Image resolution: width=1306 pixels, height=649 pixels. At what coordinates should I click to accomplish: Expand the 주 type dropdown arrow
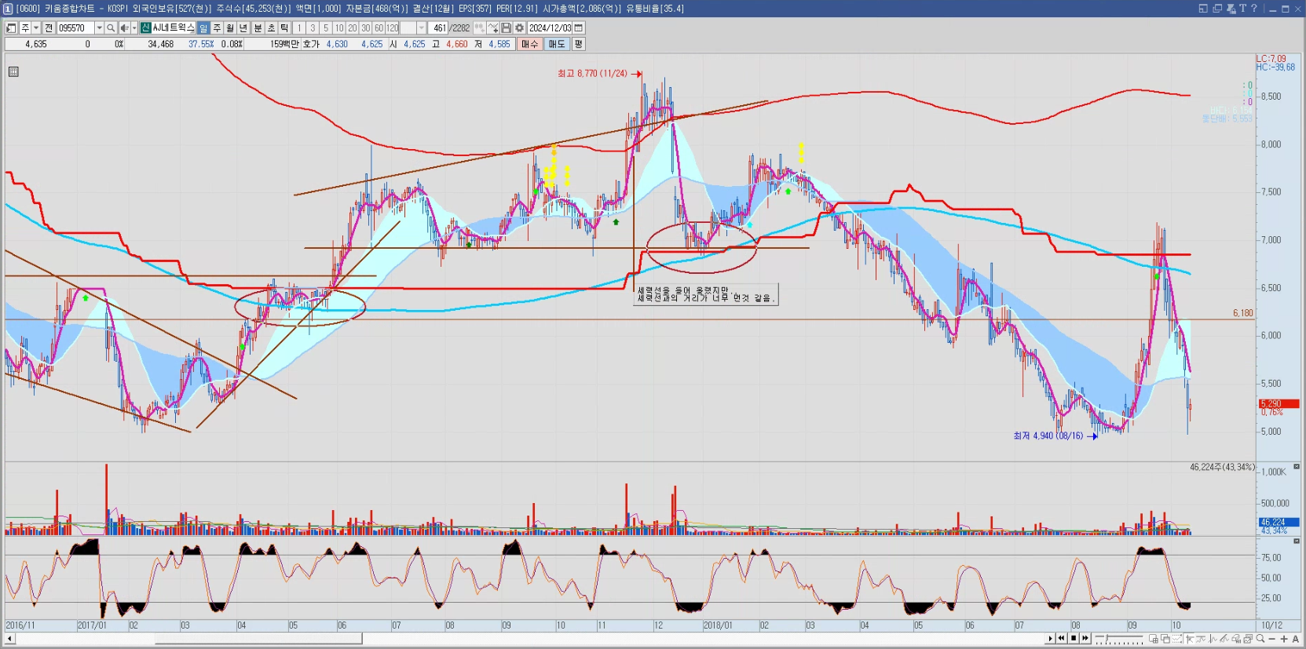click(x=36, y=27)
